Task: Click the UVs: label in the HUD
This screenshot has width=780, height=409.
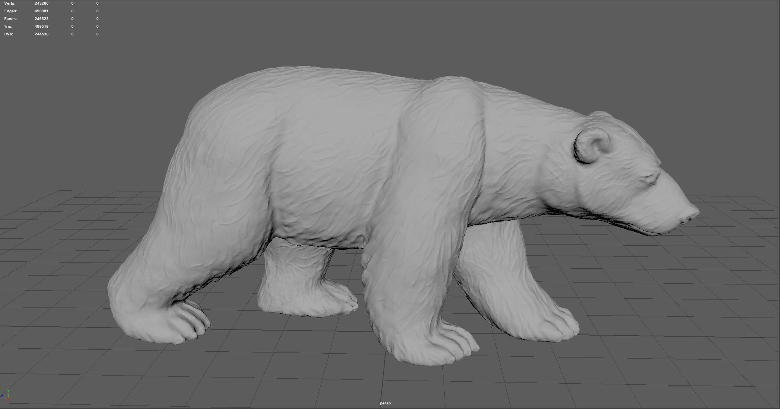Action: point(8,34)
